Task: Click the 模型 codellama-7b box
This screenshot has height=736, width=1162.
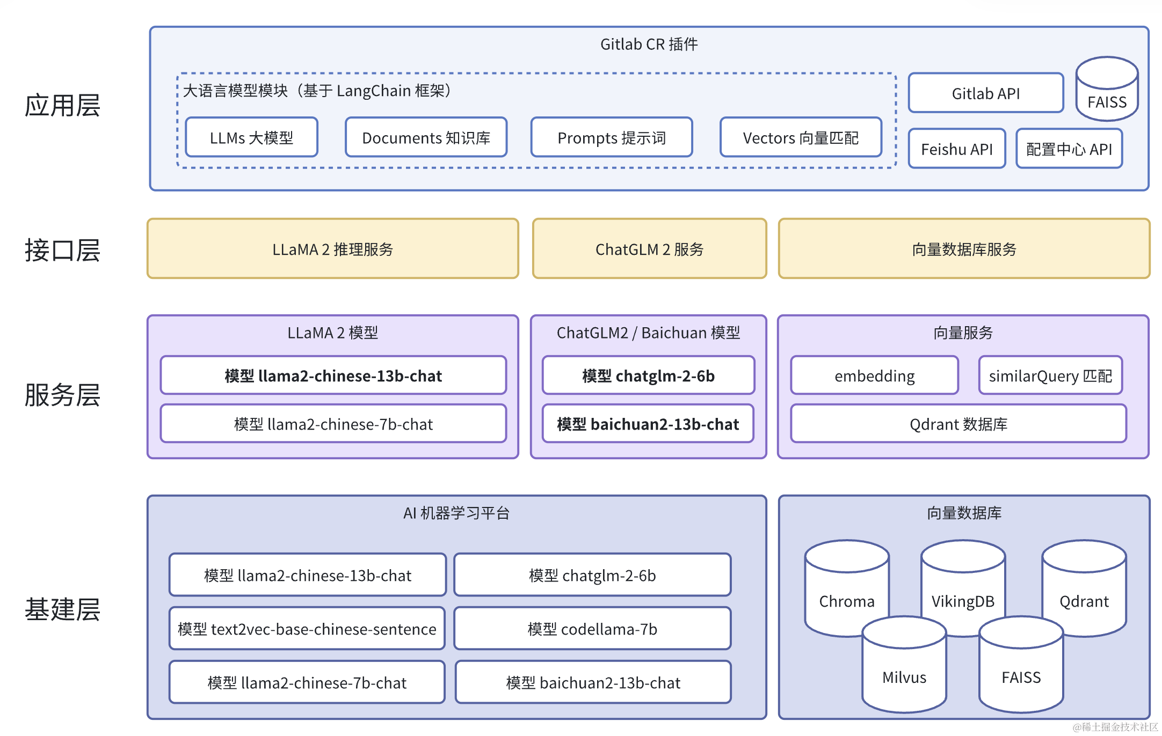Action: [x=592, y=628]
